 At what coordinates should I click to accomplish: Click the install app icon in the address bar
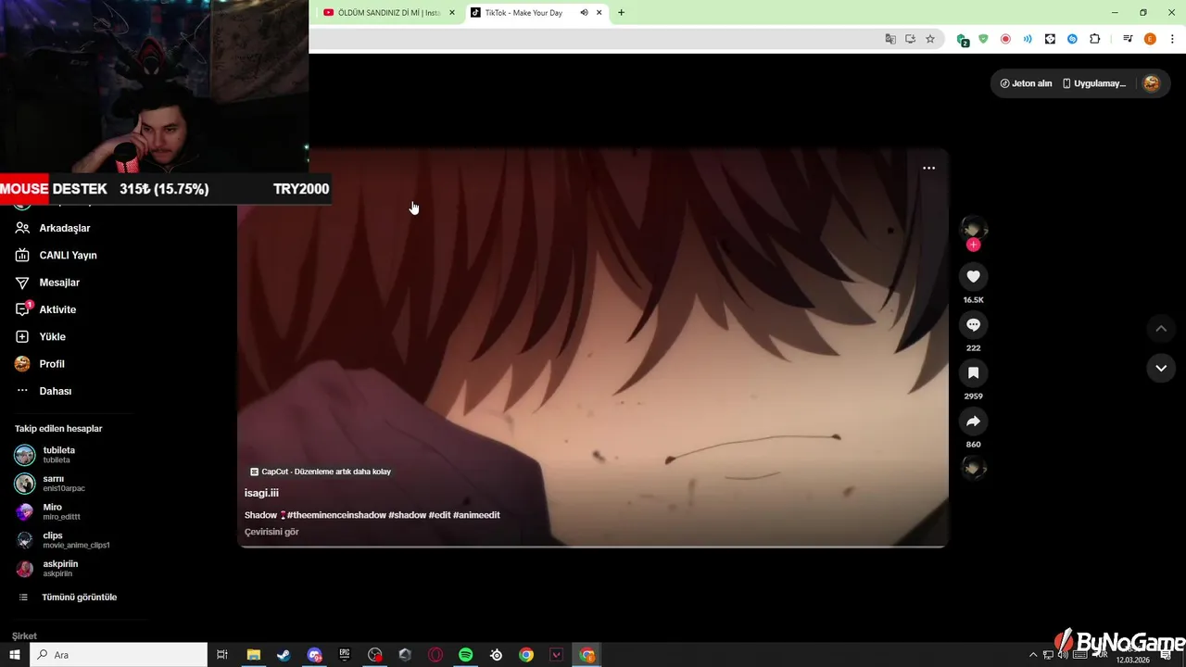[910, 39]
